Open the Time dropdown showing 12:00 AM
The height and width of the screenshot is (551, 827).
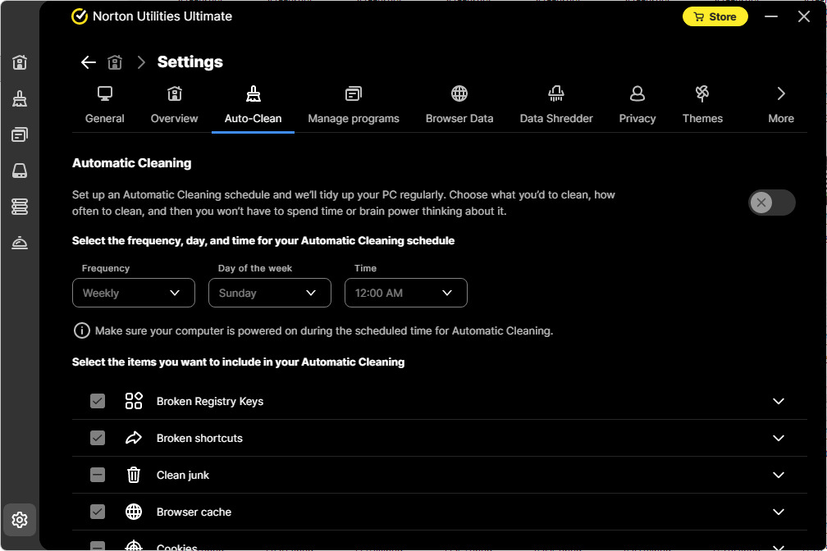pyautogui.click(x=405, y=293)
